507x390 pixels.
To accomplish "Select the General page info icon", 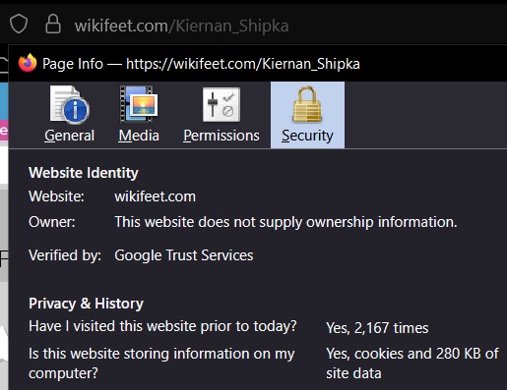I will pyautogui.click(x=70, y=105).
